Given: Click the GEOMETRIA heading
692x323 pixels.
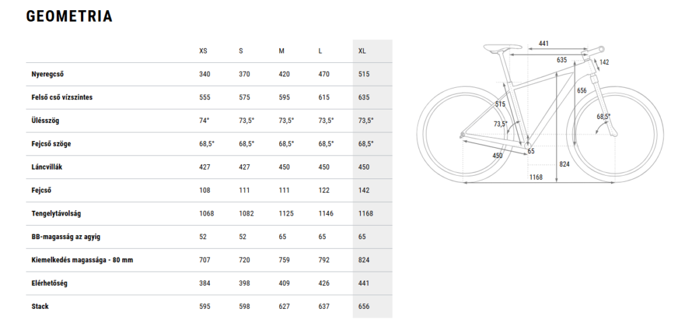Looking at the screenshot, I should tap(69, 17).
